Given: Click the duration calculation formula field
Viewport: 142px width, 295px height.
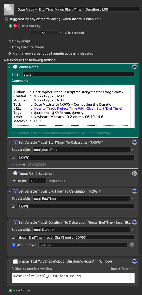Looking at the screenshot, I should coord(76,237).
